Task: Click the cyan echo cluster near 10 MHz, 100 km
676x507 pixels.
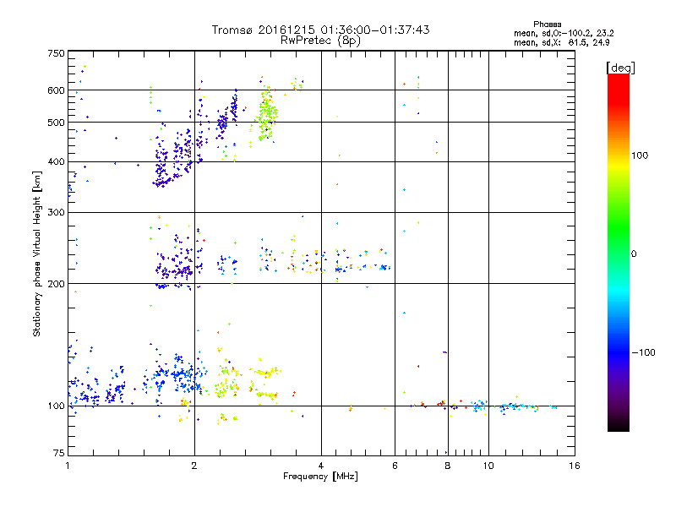Action: click(478, 406)
